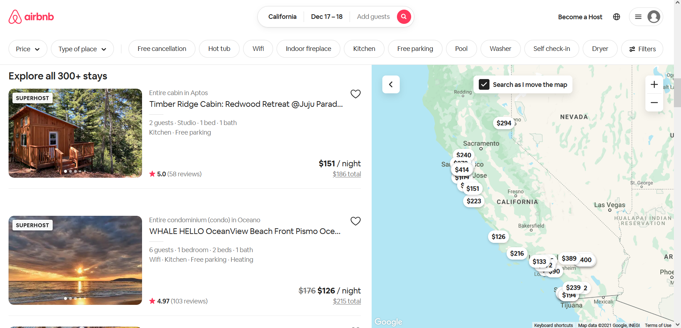Uncheck Search as I move the map
This screenshot has width=681, height=328.
point(484,84)
